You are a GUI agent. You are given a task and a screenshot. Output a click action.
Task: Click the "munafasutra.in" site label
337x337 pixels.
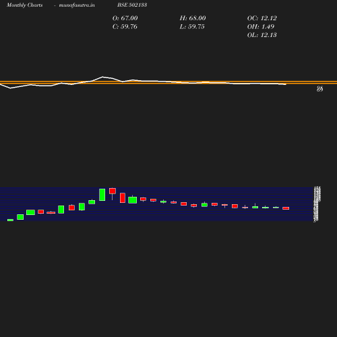[77, 5]
